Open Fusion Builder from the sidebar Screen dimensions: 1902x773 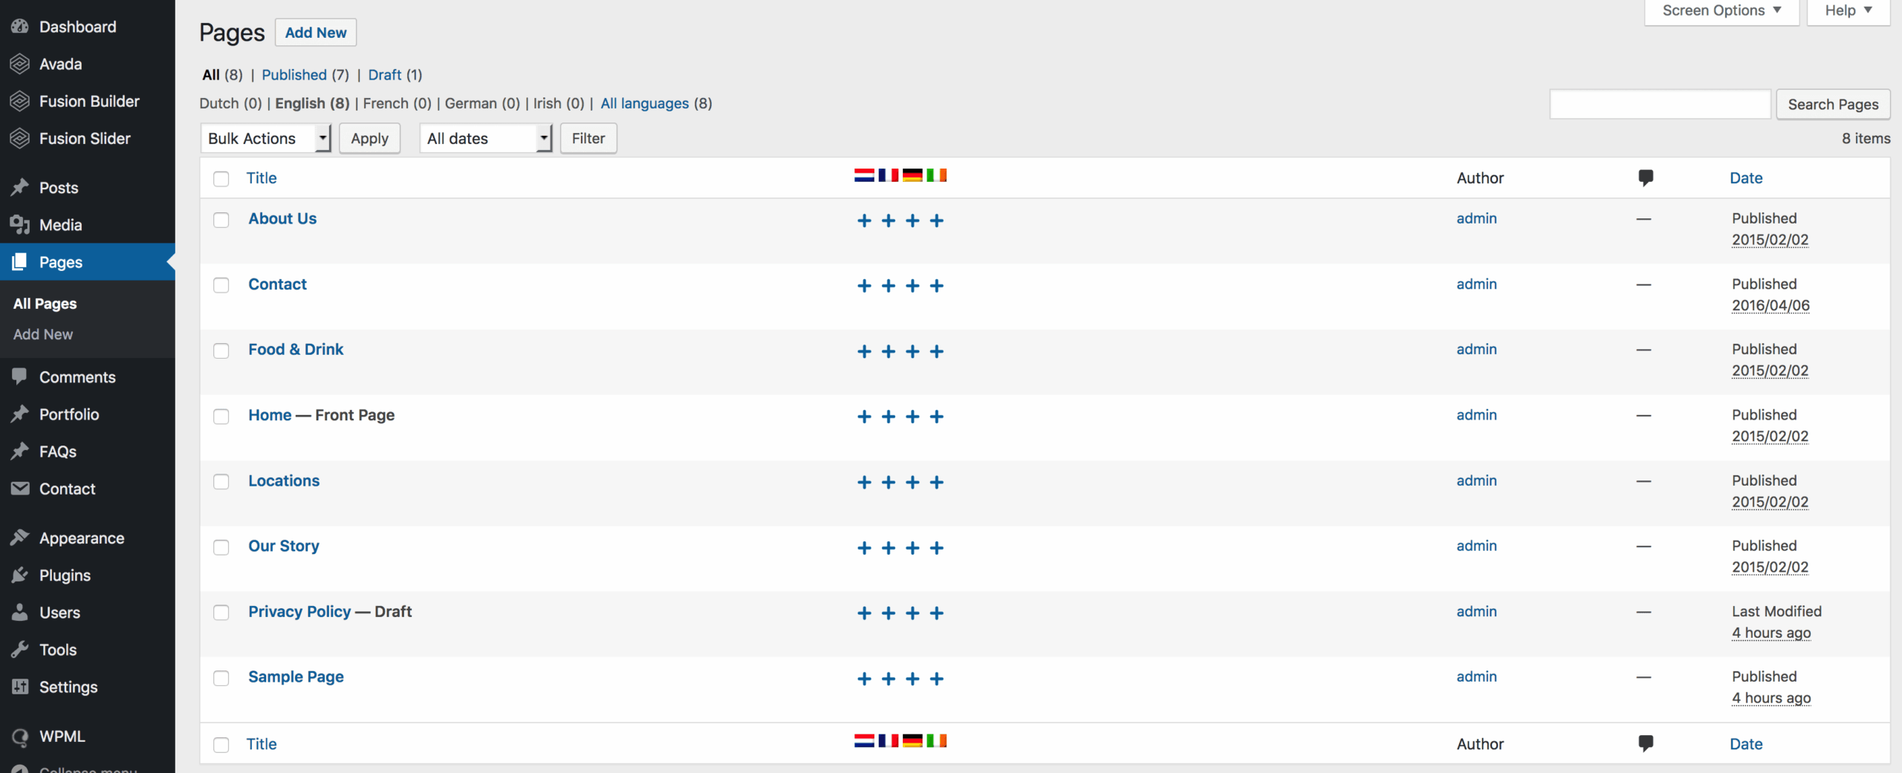pyautogui.click(x=89, y=101)
